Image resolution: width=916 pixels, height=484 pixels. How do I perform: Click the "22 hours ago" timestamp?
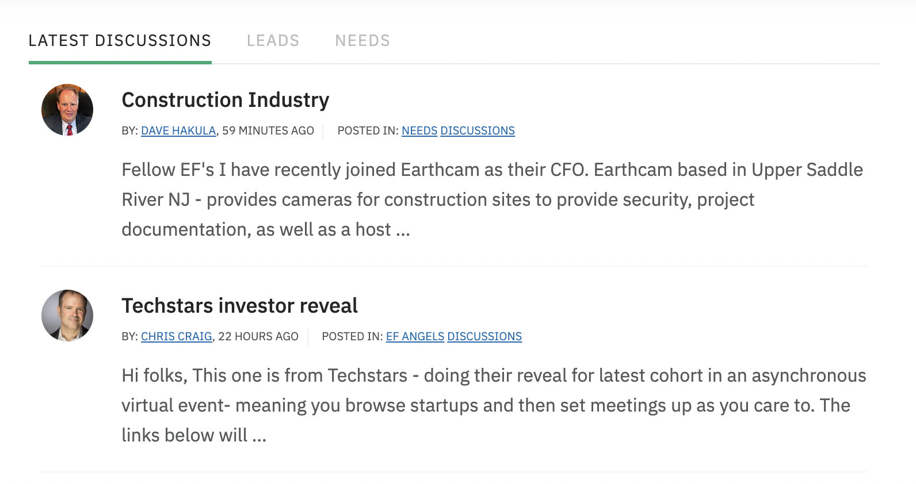258,337
